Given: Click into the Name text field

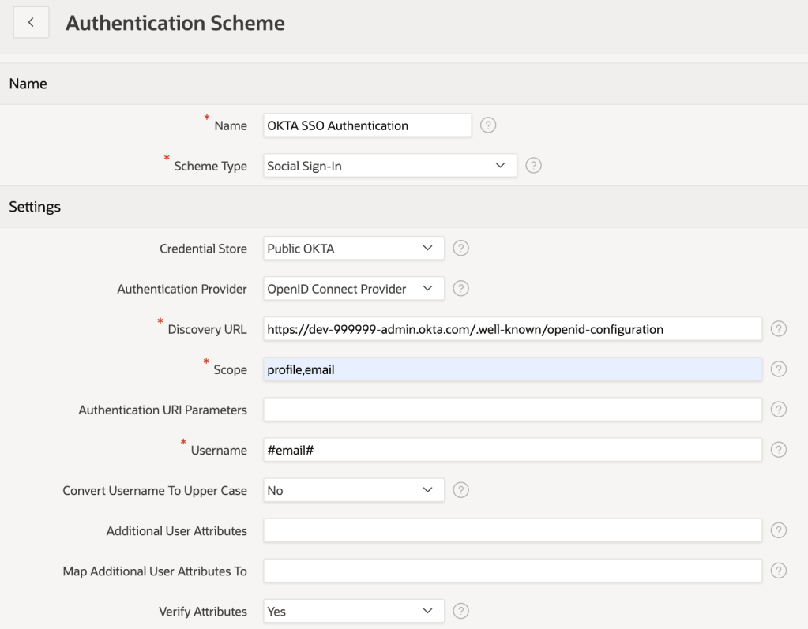Looking at the screenshot, I should click(366, 125).
